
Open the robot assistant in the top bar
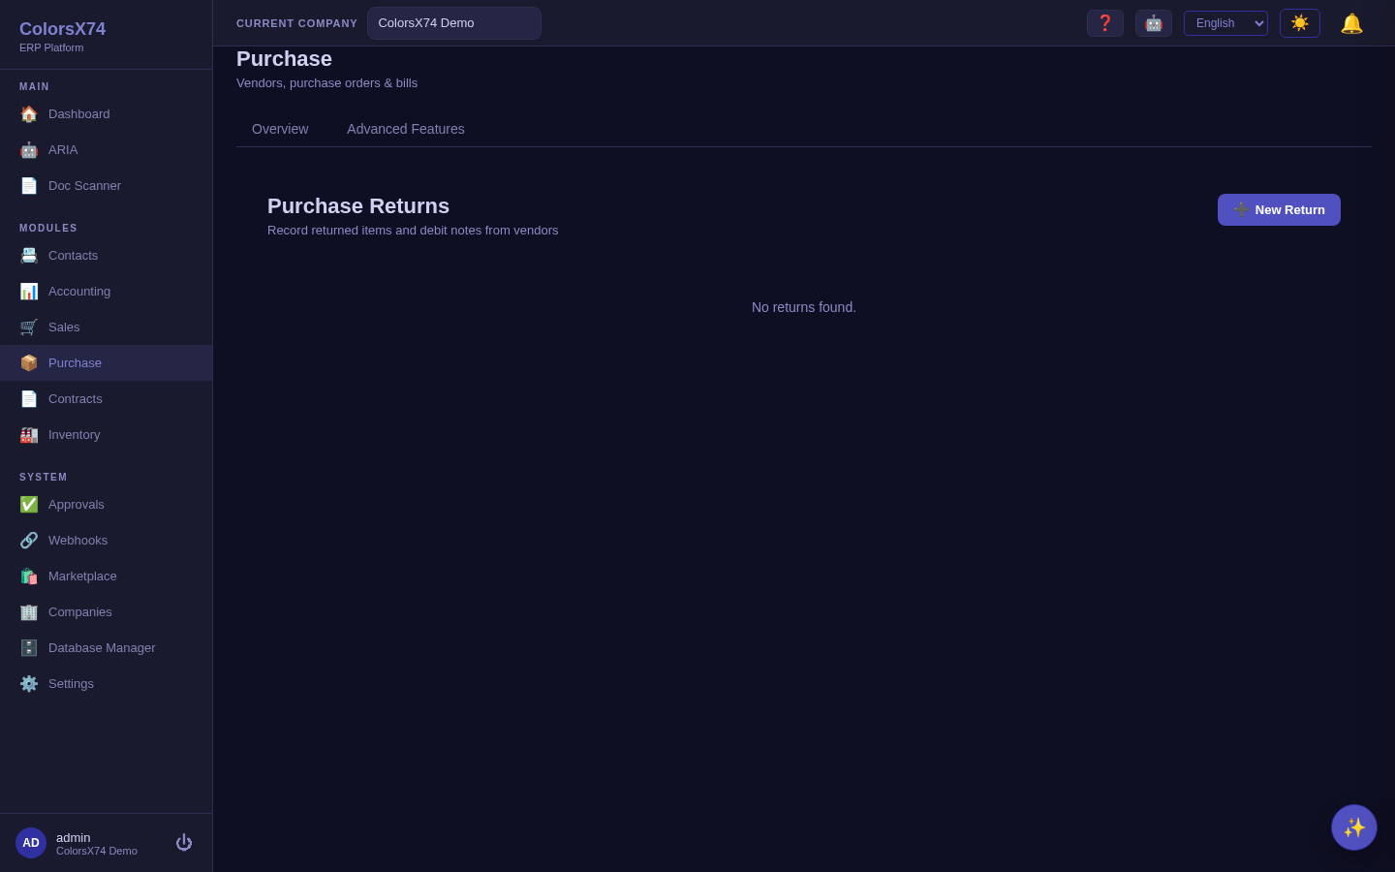pos(1154,23)
